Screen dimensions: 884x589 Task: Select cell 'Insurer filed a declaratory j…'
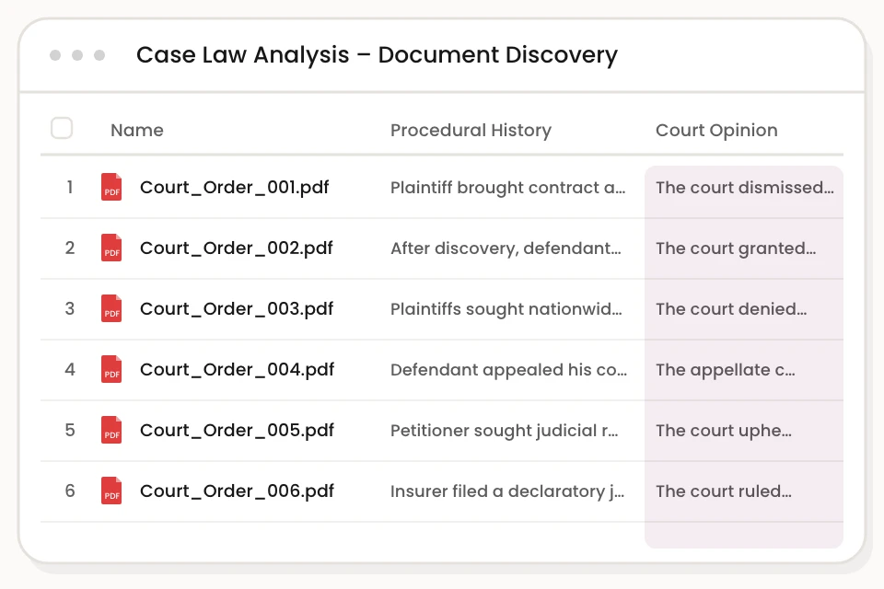[x=507, y=491]
